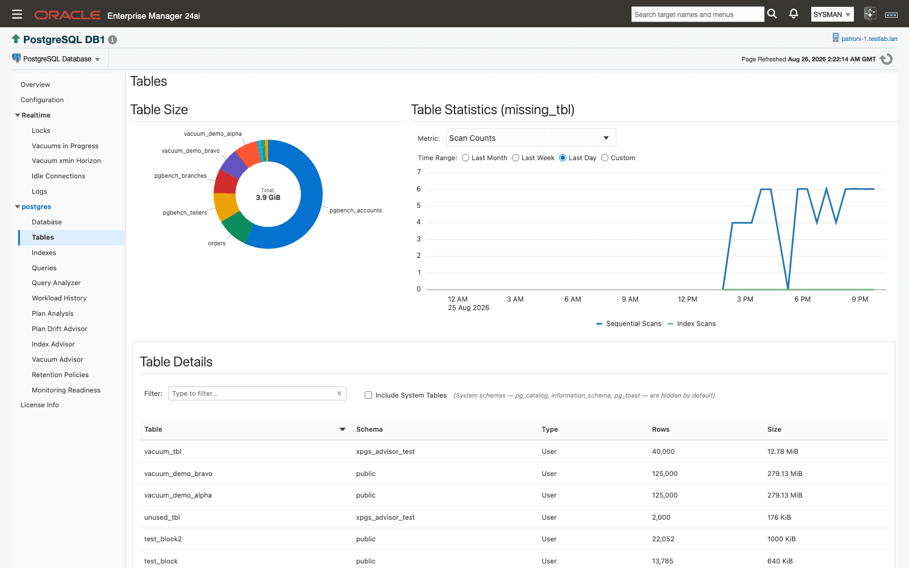Sort by the Table column arrow
This screenshot has height=568, width=909.
[343, 429]
